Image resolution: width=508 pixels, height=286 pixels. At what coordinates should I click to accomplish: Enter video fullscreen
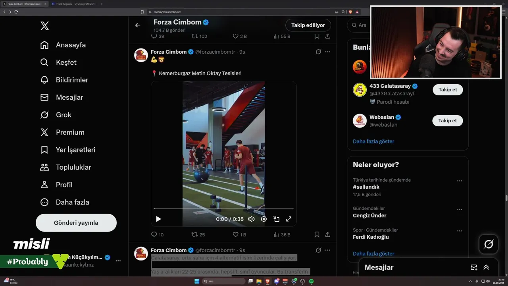coord(289,219)
